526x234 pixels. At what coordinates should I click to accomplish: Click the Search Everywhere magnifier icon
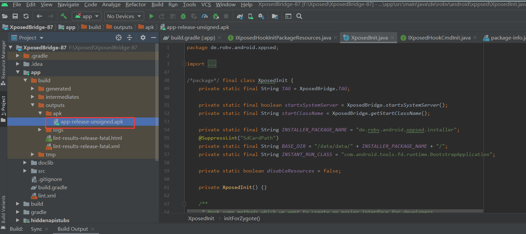(x=299, y=16)
